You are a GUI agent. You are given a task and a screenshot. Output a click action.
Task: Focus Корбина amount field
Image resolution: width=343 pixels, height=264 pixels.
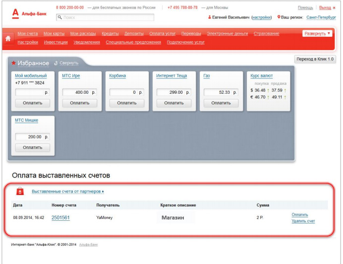click(127, 92)
